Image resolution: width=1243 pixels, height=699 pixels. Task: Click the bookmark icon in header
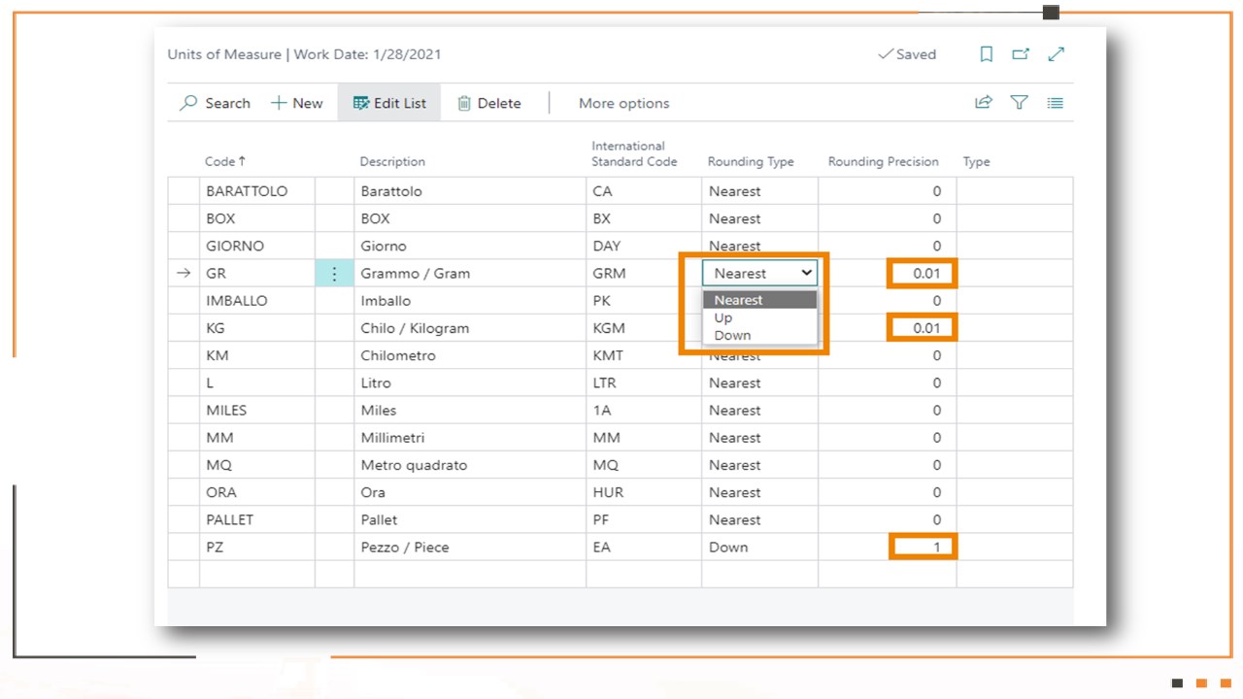coord(986,54)
